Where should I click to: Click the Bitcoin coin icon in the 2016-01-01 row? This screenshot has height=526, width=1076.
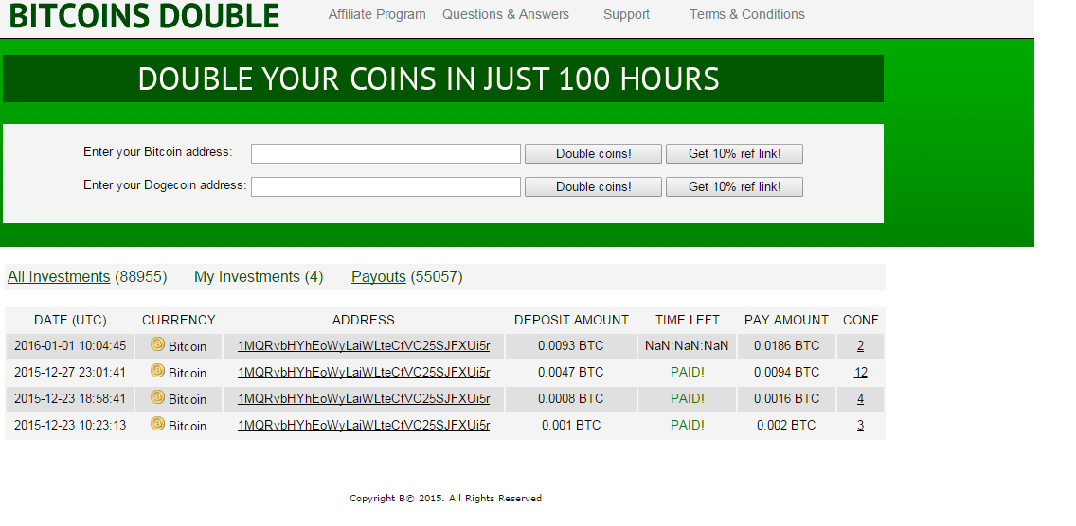[x=157, y=344]
